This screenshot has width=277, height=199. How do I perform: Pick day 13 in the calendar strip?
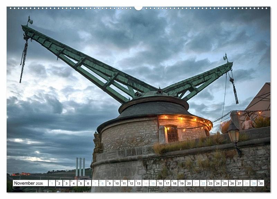pyautogui.click(x=138, y=183)
